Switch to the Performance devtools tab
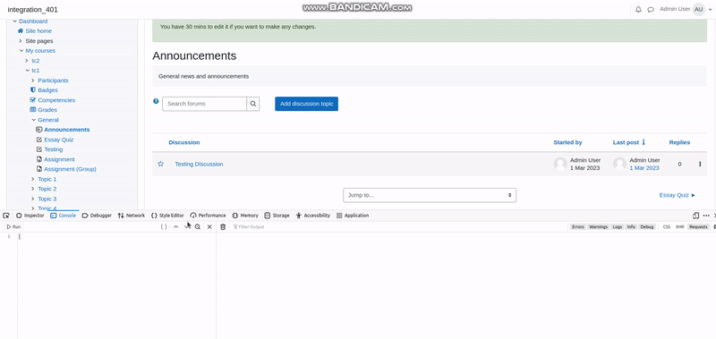 208,216
